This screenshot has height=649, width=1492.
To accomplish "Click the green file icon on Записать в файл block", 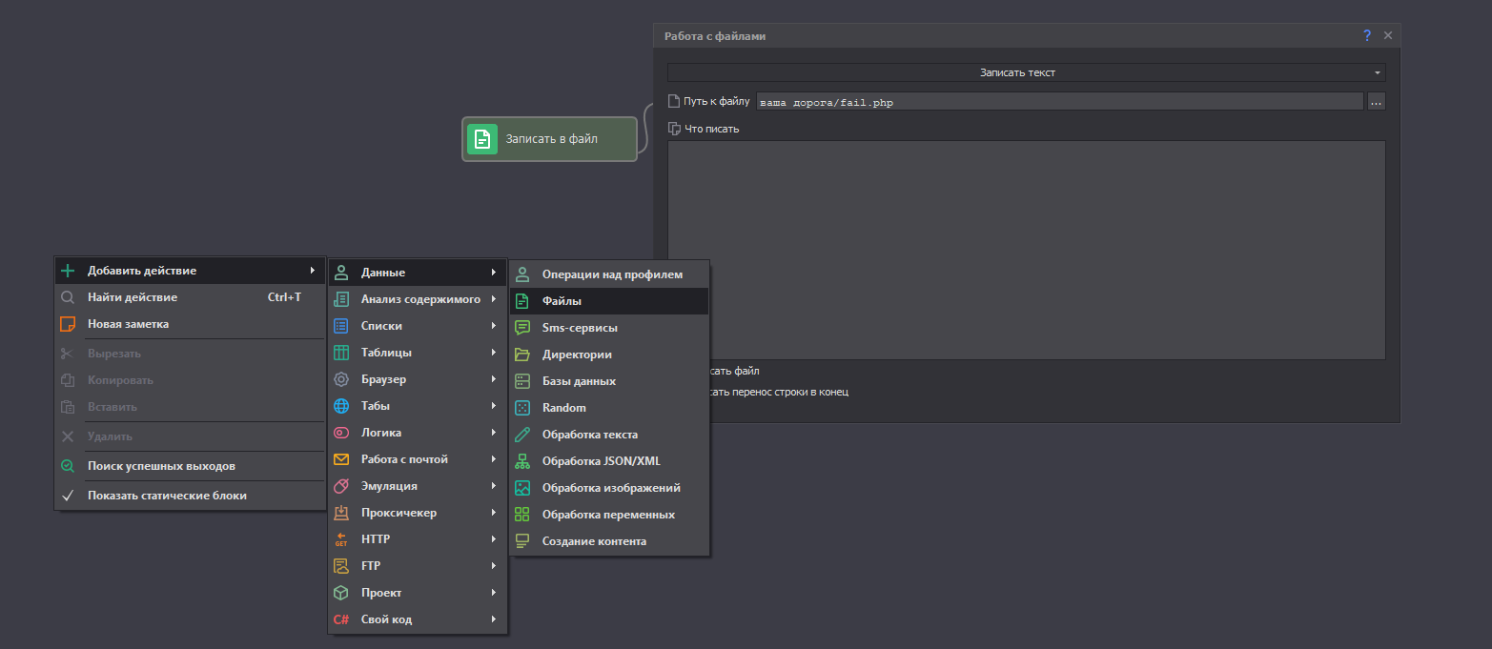I will (482, 139).
